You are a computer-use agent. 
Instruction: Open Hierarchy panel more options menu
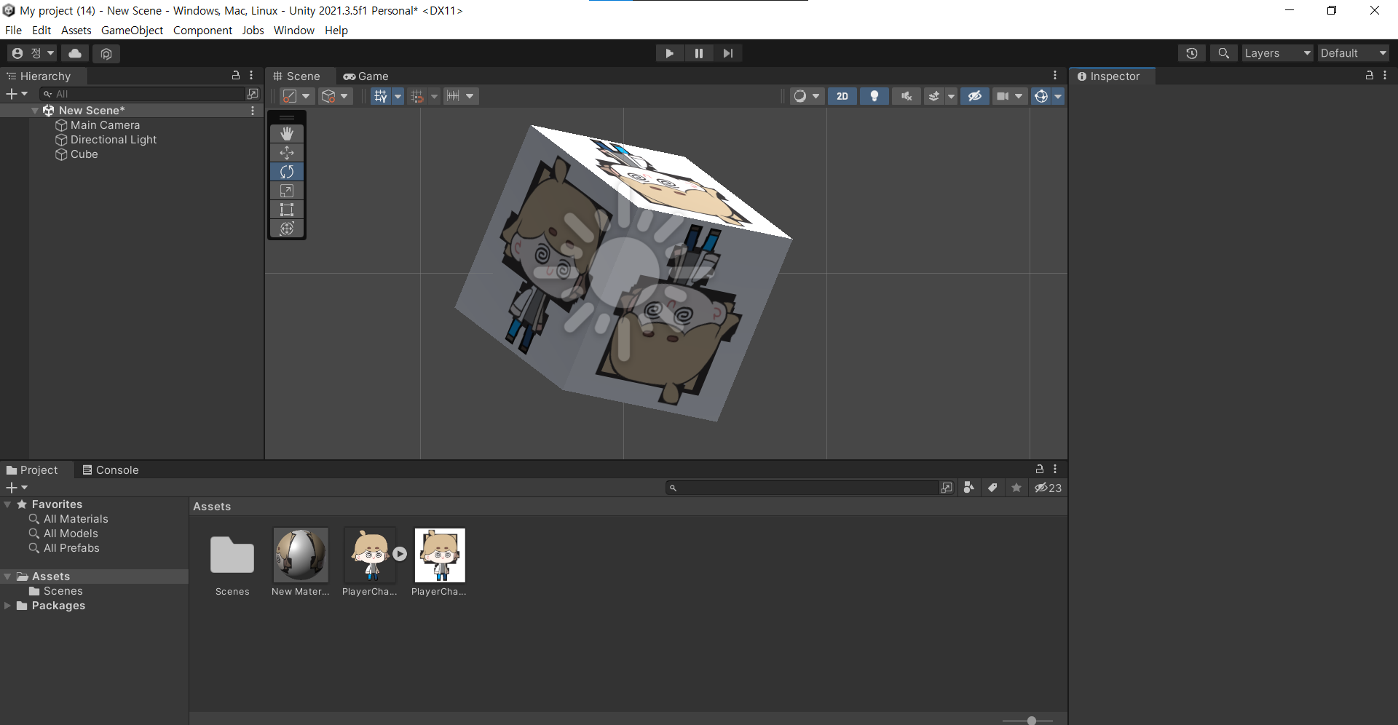(251, 76)
